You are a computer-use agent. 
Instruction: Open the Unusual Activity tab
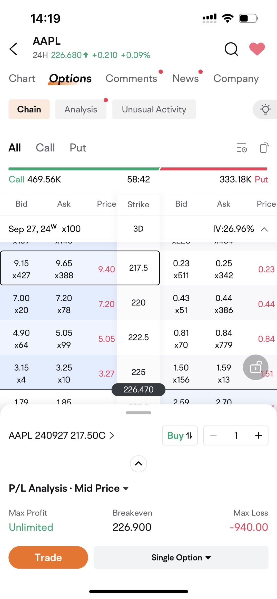tap(154, 109)
